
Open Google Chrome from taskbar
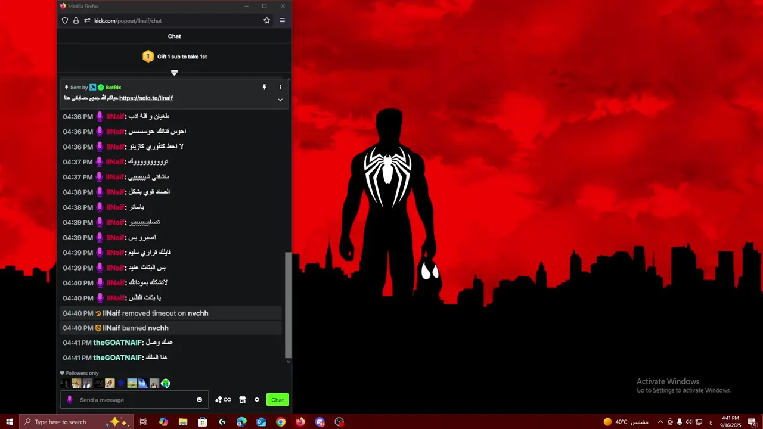(281, 422)
